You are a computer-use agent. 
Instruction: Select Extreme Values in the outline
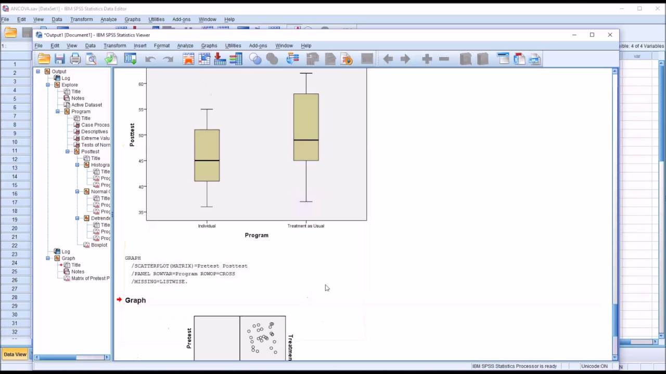95,138
